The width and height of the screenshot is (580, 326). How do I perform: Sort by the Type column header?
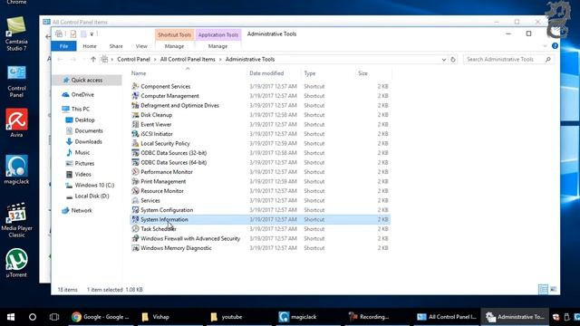310,73
